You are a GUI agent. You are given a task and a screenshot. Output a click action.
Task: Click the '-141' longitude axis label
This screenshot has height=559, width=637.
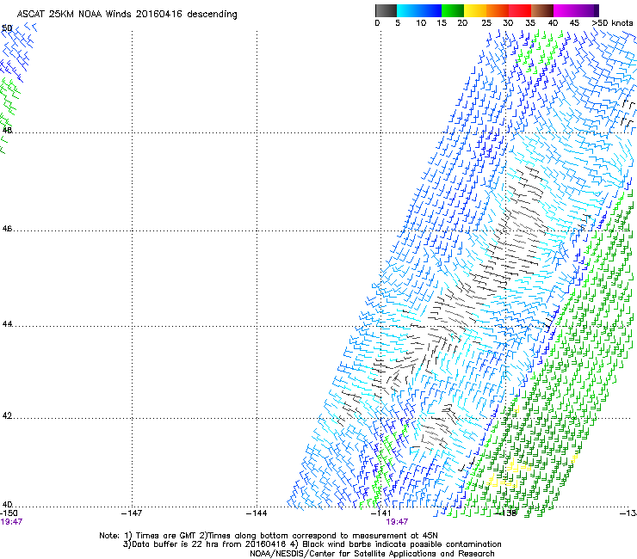(381, 513)
